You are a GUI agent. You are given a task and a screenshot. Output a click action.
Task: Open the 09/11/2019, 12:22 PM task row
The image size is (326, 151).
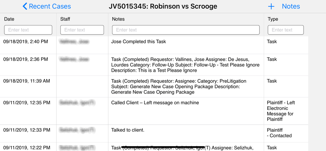(x=154, y=147)
